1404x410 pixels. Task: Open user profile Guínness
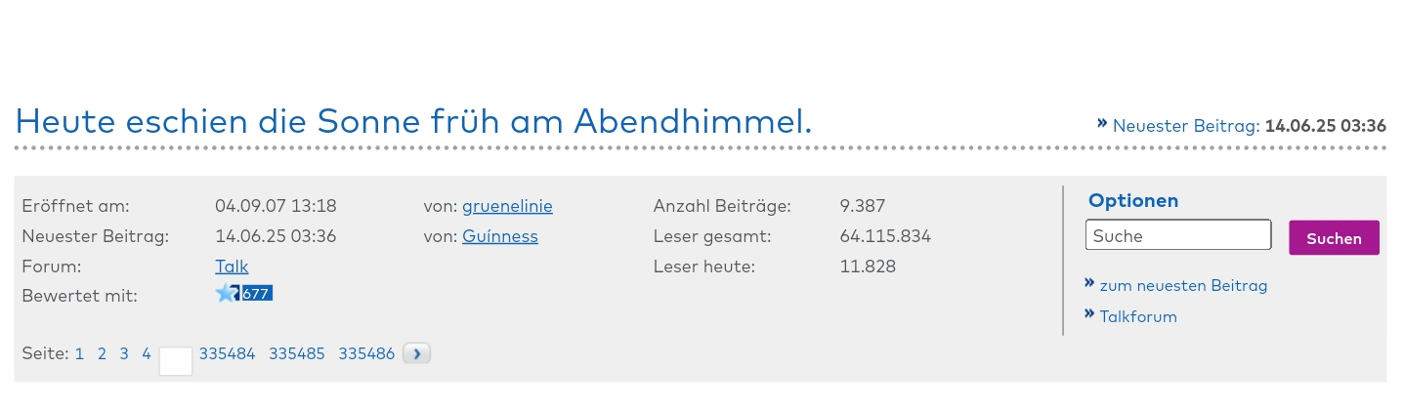[500, 236]
